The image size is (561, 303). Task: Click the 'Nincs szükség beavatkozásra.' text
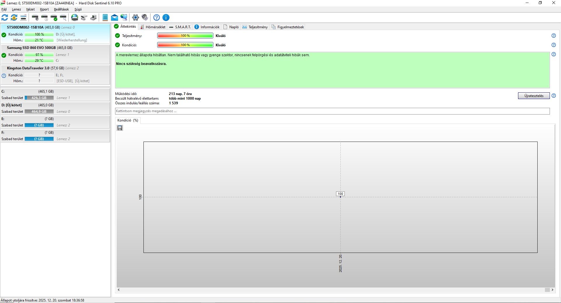point(141,64)
